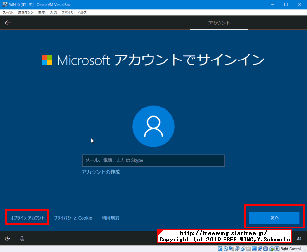Click the VirtualBox title bar app icon
This screenshot has width=307, height=252.
tap(5, 4)
